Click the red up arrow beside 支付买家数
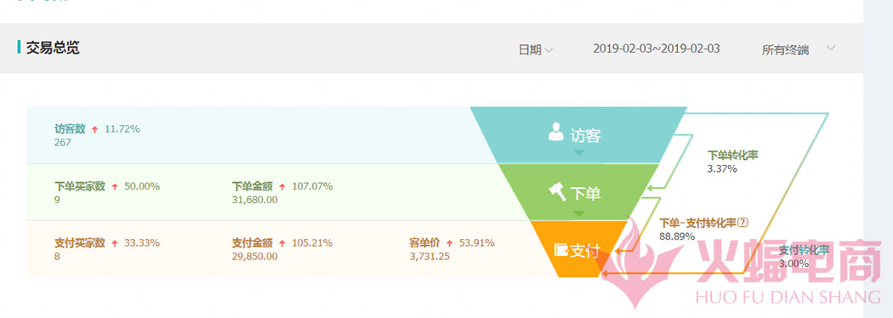The height and width of the screenshot is (318, 893). 115,243
